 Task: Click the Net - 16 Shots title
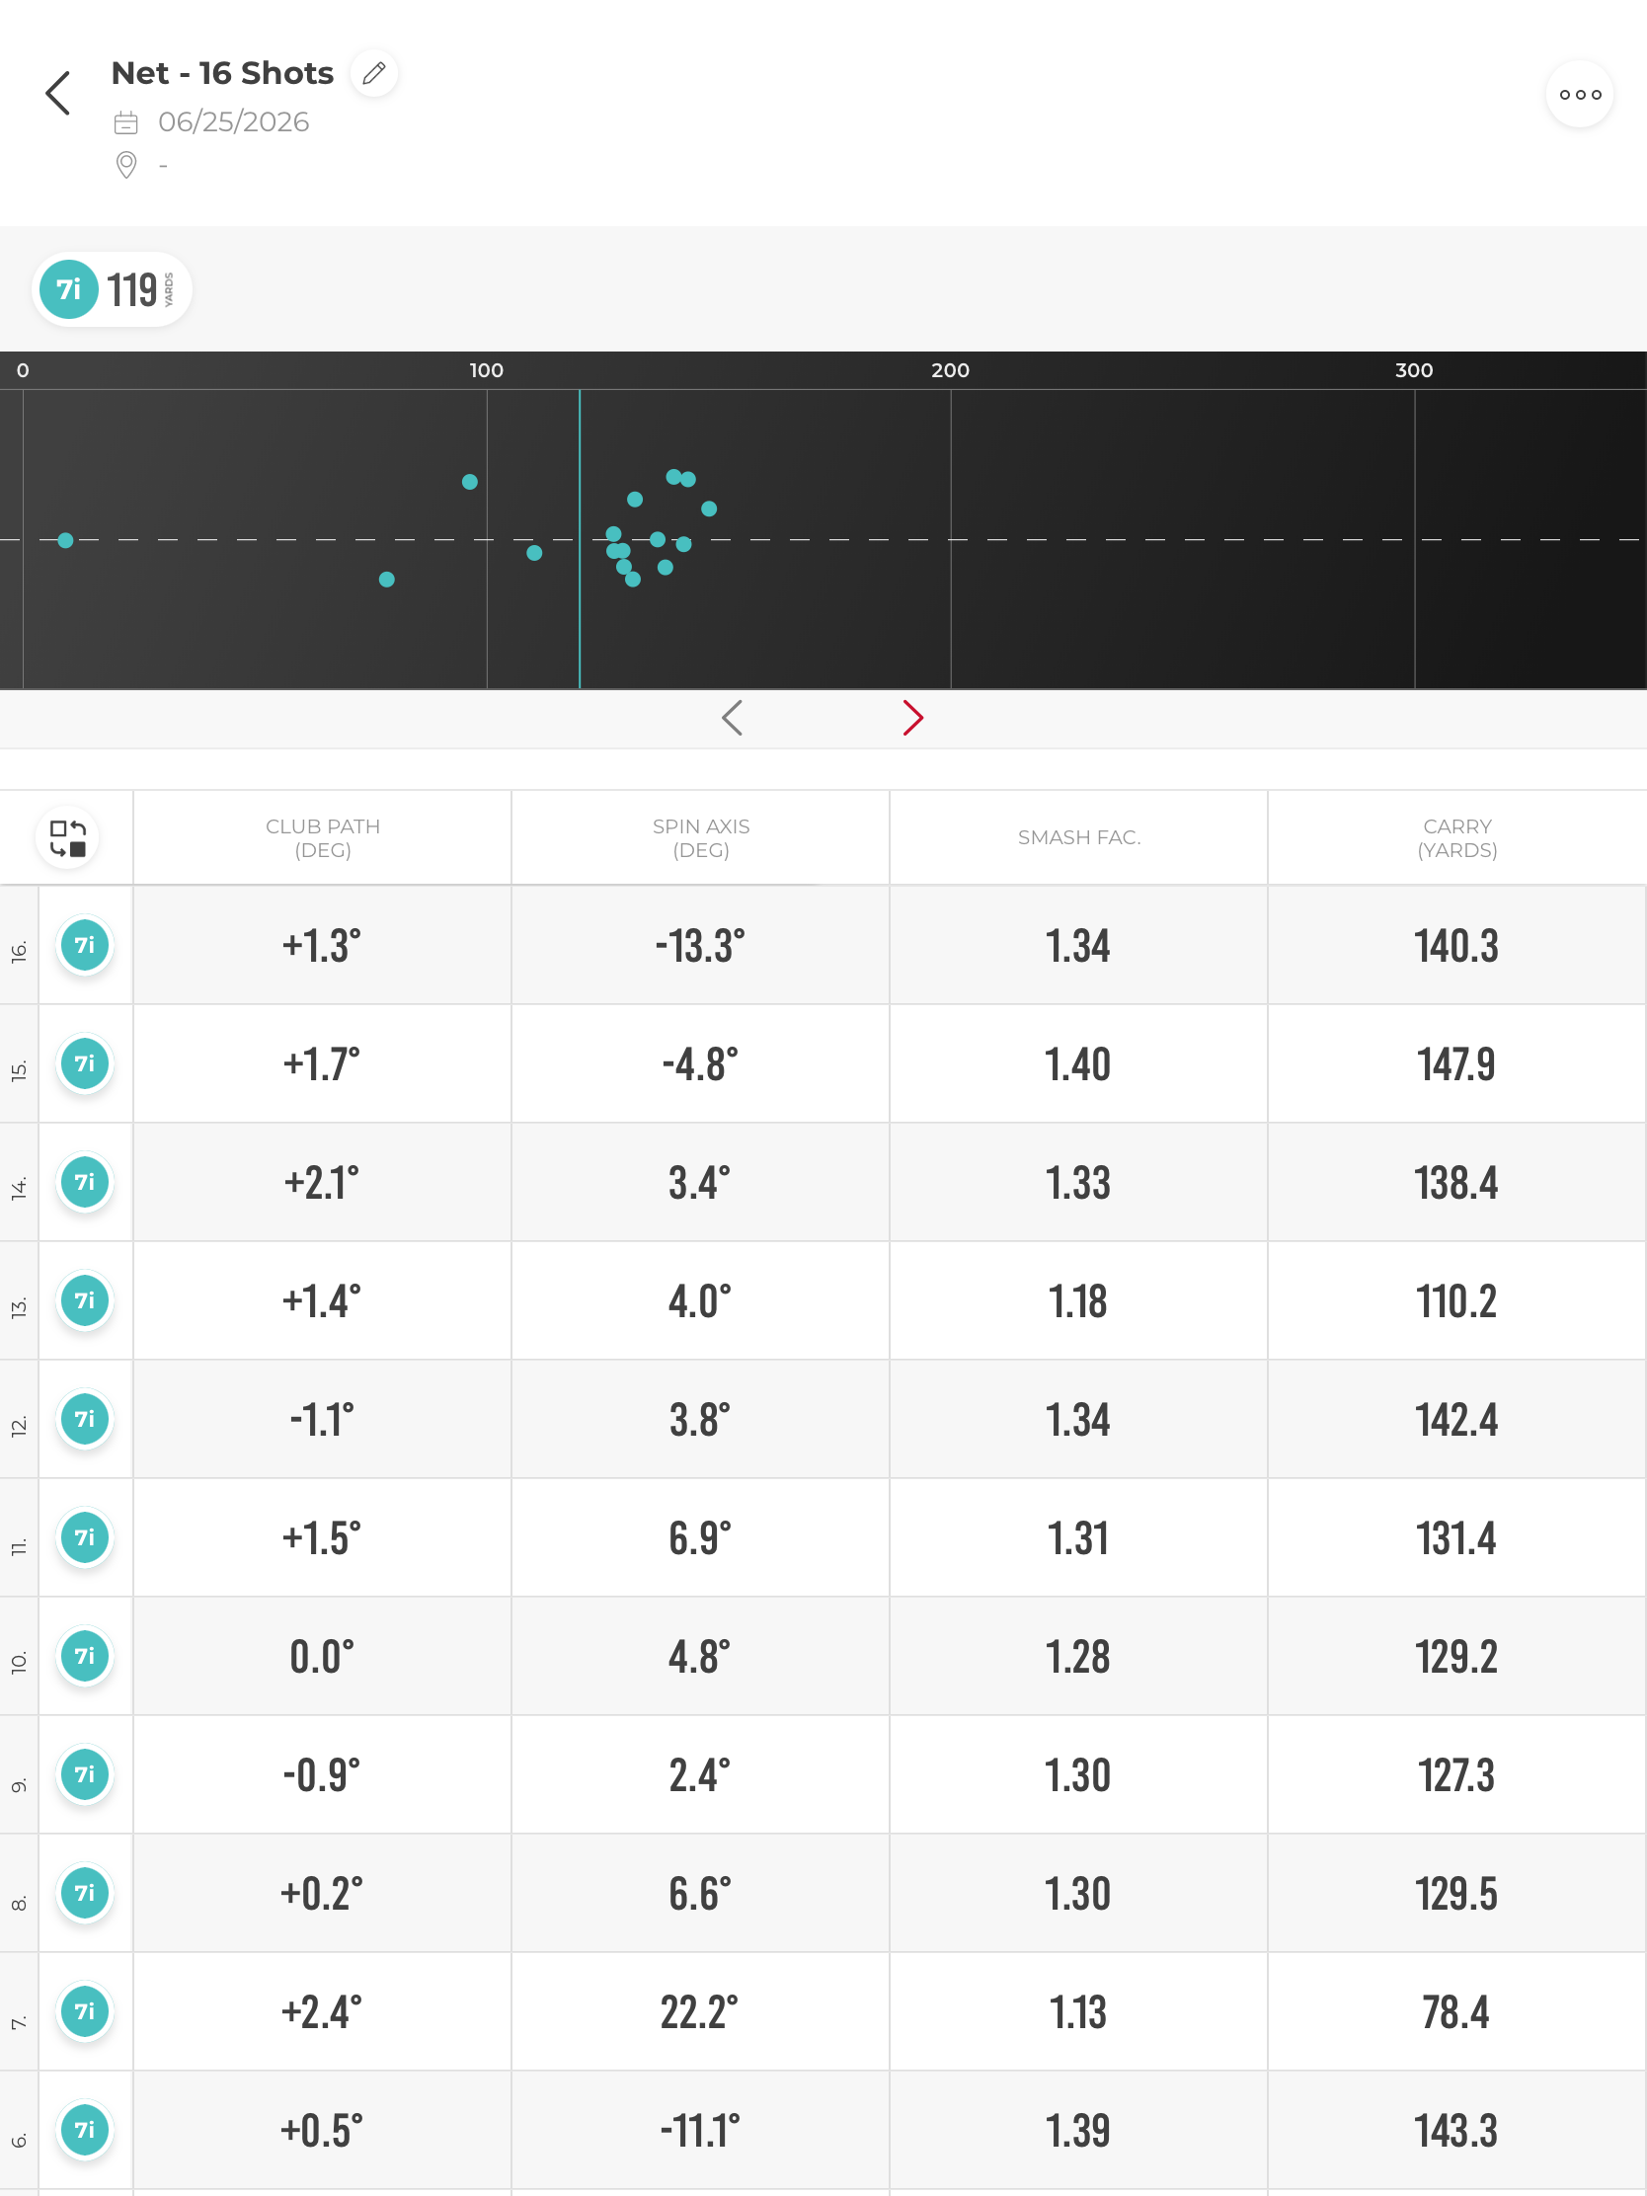pyautogui.click(x=222, y=73)
